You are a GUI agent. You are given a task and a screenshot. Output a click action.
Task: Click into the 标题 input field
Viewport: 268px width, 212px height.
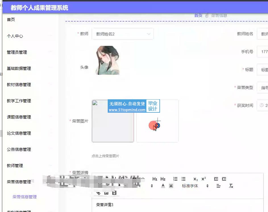263,69
